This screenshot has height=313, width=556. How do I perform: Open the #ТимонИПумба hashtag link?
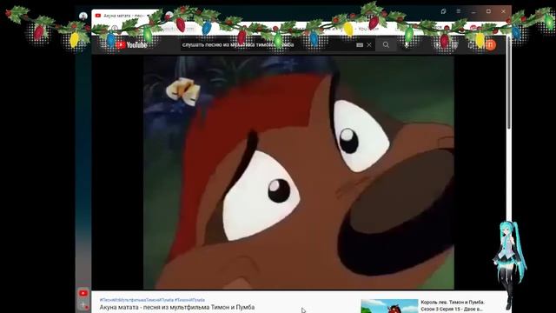(189, 300)
